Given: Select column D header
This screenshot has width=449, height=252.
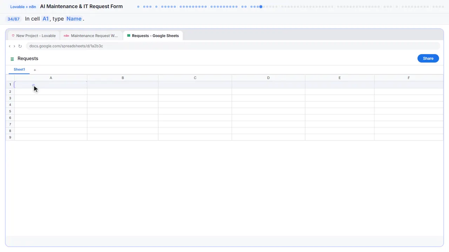Looking at the screenshot, I should [268, 78].
